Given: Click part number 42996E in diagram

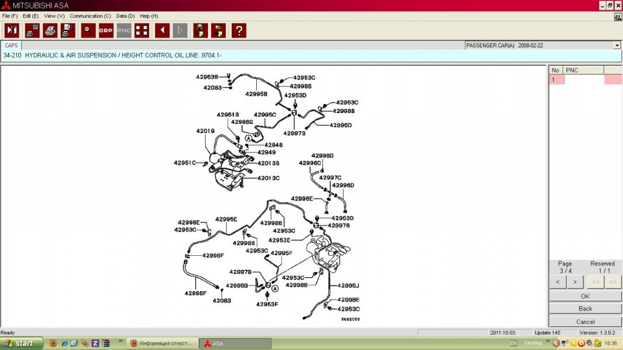Looking at the screenshot, I should [x=302, y=199].
